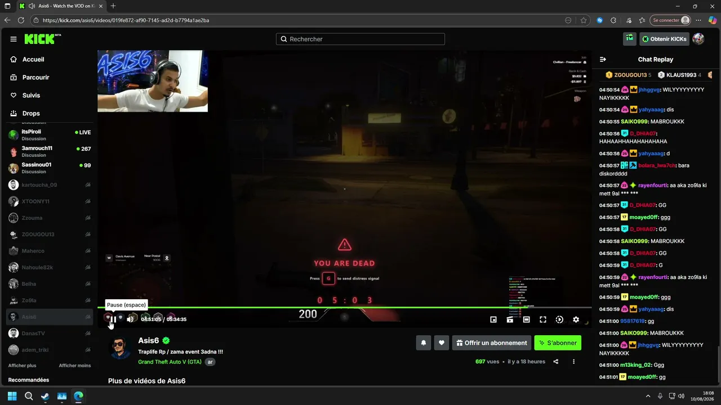Image resolution: width=721 pixels, height=405 pixels.
Task: Select ZGOUGOU13 channel in sidebar
Action: [x=49, y=235]
